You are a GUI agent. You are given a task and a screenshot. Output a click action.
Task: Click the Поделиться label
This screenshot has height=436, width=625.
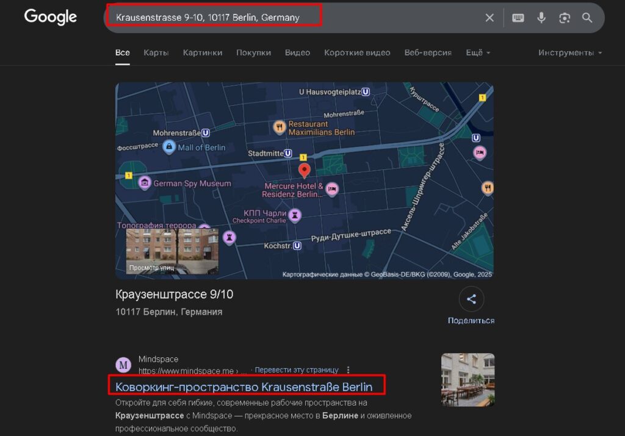471,321
